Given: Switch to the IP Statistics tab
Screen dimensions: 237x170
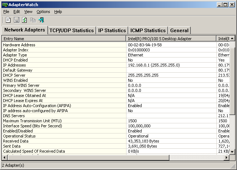Looking at the screenshot, I should (112, 31).
